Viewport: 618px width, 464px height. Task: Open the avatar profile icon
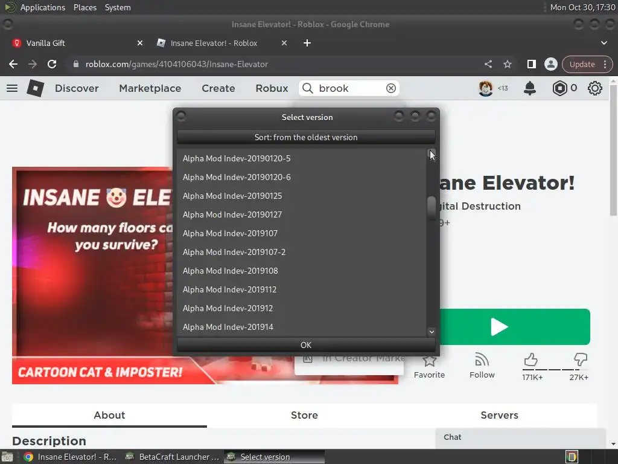(486, 88)
